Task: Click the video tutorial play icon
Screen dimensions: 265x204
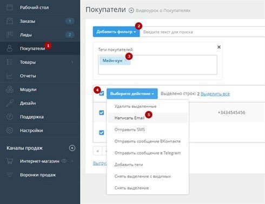Action: [131, 10]
